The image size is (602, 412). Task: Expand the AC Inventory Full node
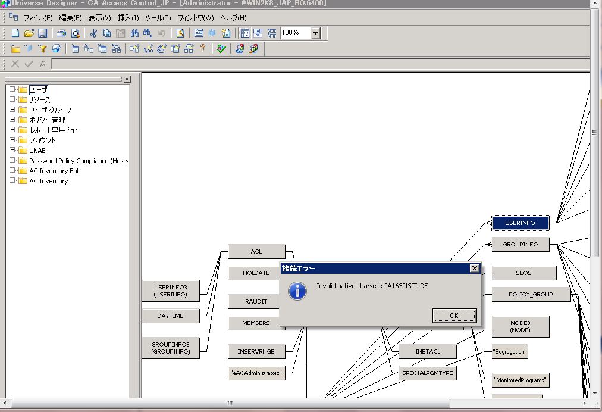(12, 170)
